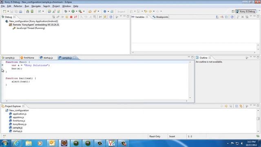Click the Windows Start orb
Viewport: 261px width, 147px height.
click(x=5, y=143)
